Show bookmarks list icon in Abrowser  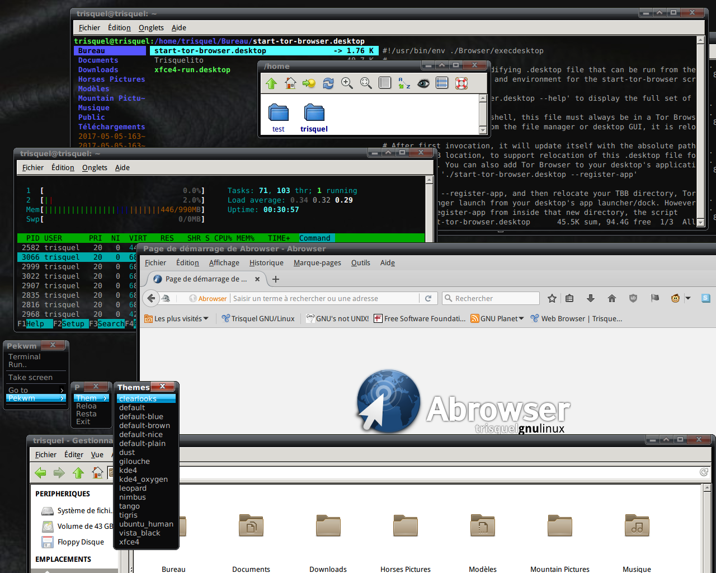coord(569,298)
